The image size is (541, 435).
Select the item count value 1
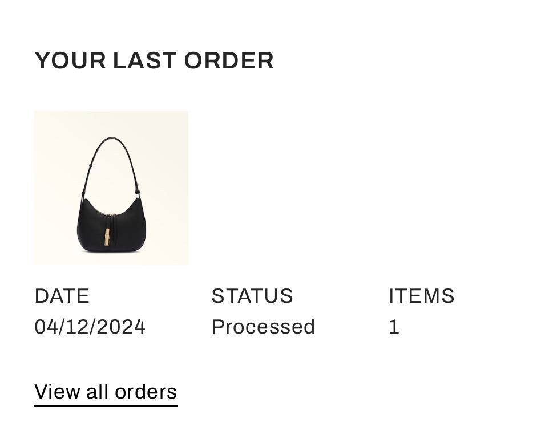(394, 327)
